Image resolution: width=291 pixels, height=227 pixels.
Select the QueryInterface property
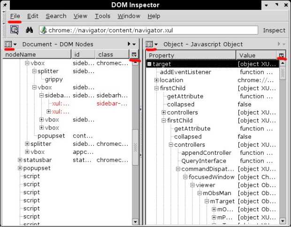point(204,161)
